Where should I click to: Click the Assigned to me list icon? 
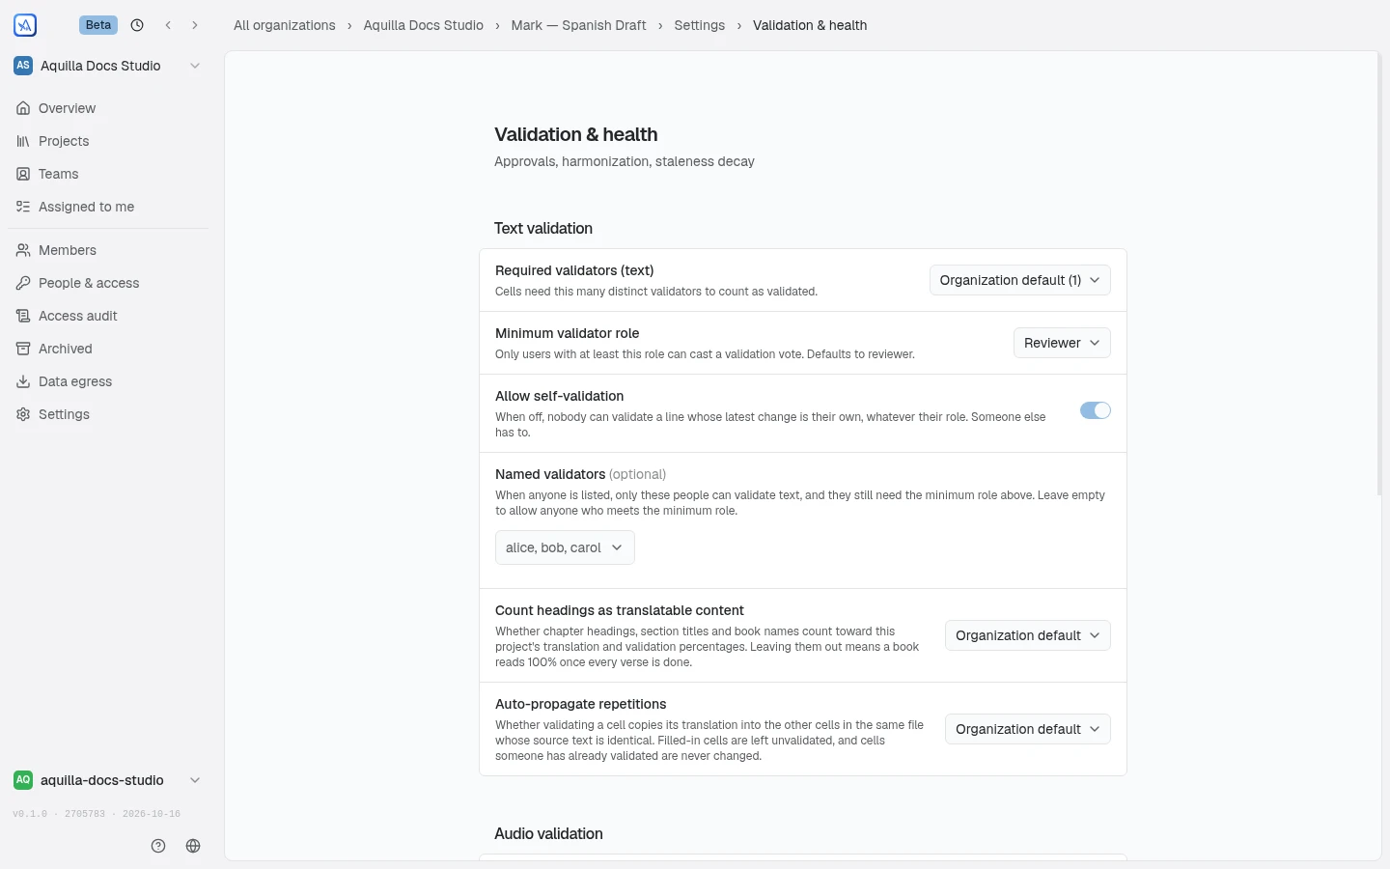[x=23, y=207]
